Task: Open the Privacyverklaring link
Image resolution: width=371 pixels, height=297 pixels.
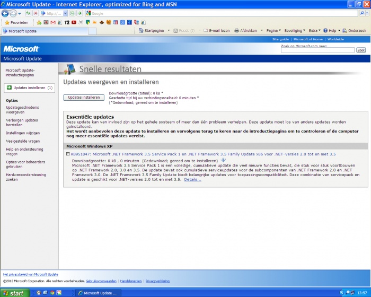Action: [157, 281]
